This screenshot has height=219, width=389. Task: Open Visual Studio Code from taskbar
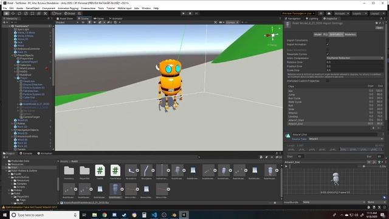pyautogui.click(x=154, y=215)
